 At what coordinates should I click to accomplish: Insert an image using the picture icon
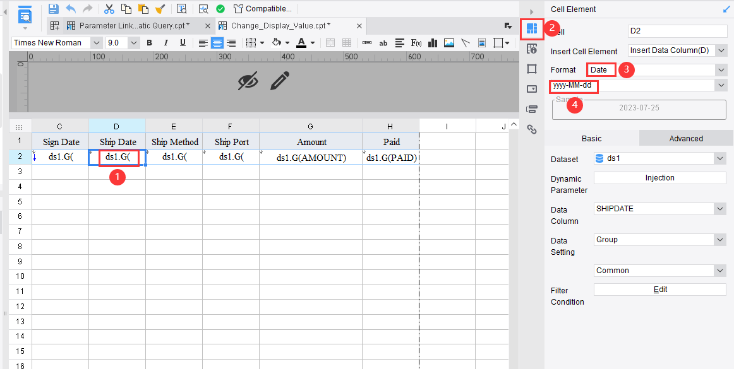point(450,42)
